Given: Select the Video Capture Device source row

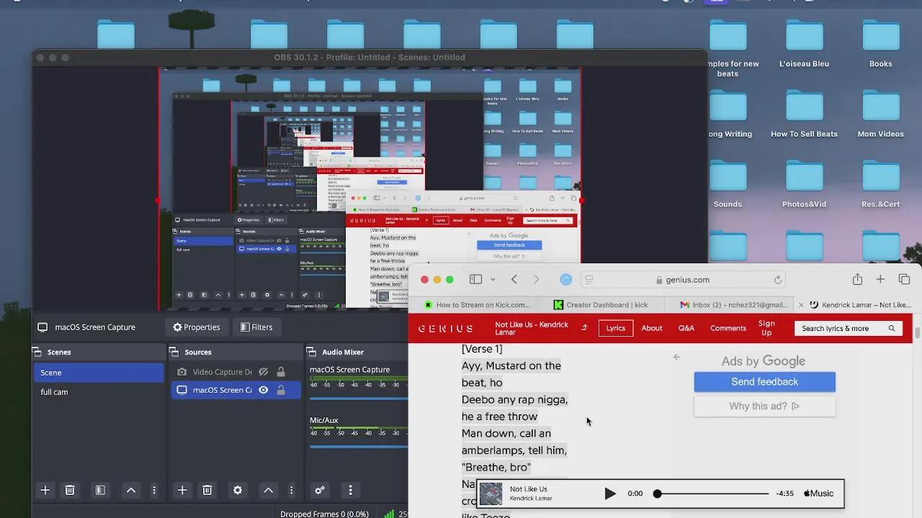Looking at the screenshot, I should (236, 372).
